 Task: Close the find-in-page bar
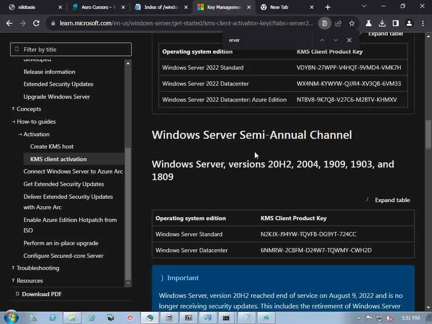(x=349, y=40)
